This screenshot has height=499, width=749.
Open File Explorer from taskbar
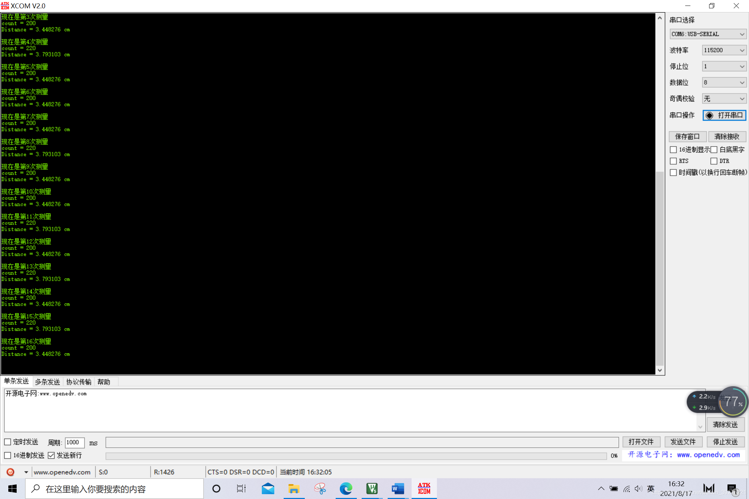tap(294, 489)
